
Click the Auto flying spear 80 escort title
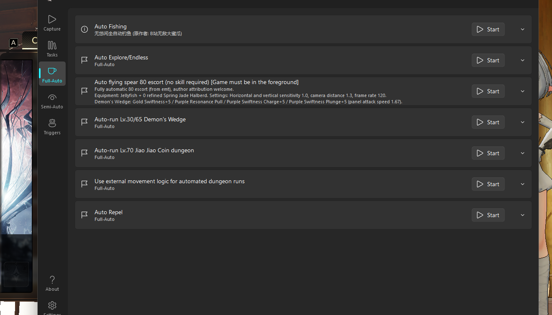(197, 82)
